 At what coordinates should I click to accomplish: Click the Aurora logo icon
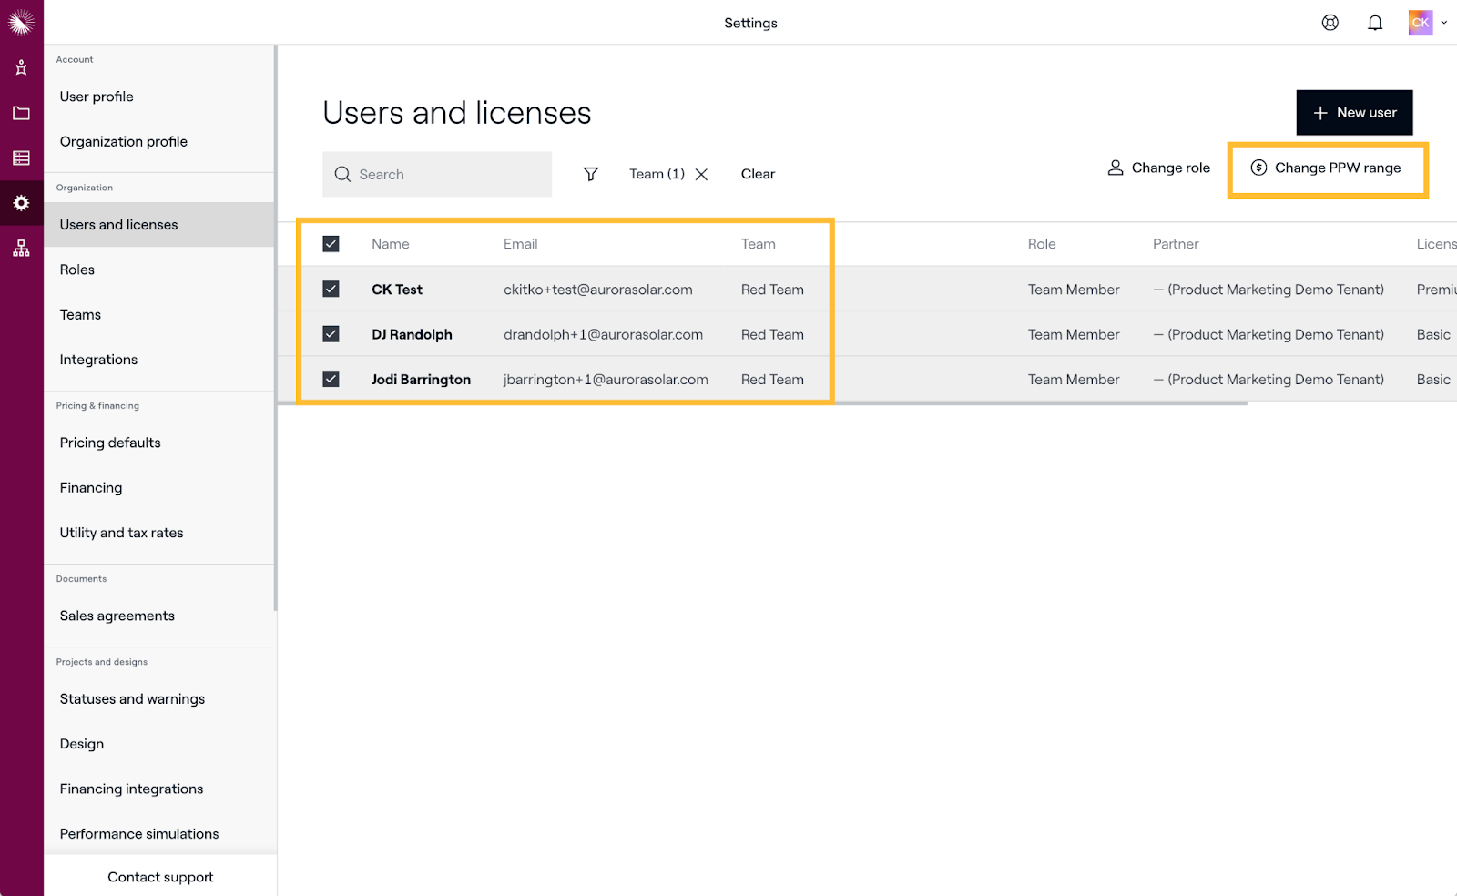(x=21, y=22)
